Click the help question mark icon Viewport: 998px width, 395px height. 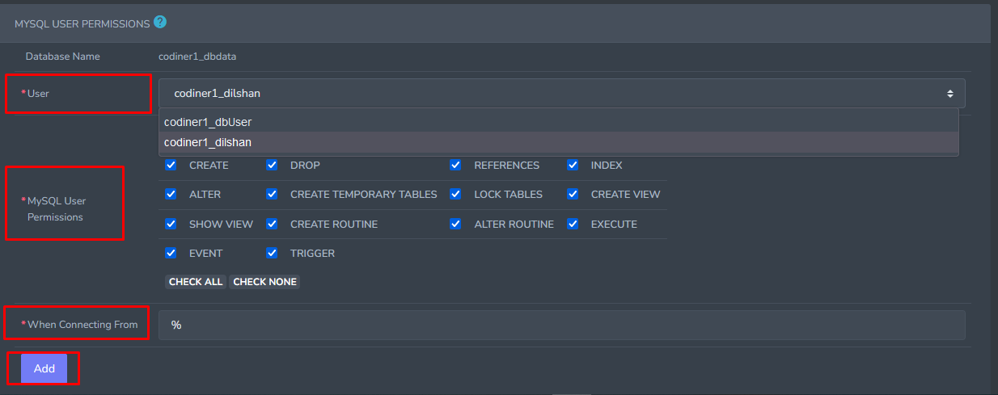coord(160,23)
